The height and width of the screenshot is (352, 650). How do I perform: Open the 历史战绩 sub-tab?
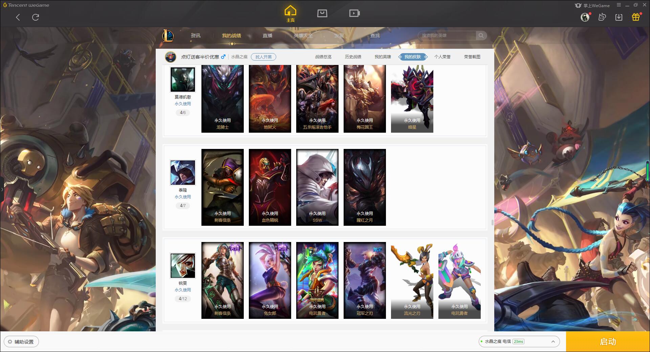(353, 57)
